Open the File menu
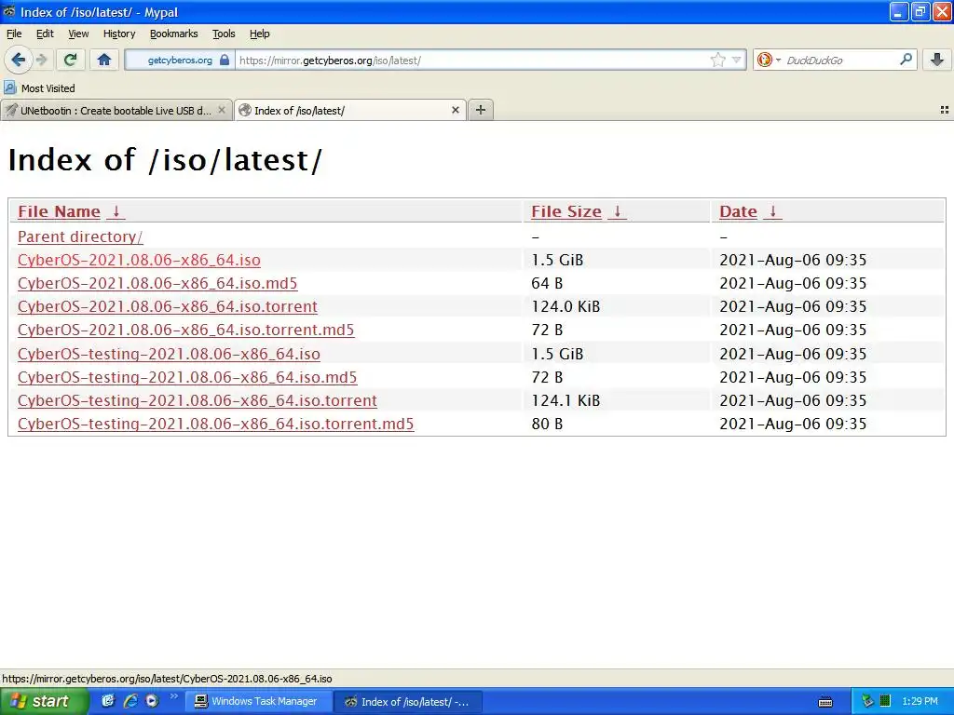The image size is (954, 715). (14, 34)
